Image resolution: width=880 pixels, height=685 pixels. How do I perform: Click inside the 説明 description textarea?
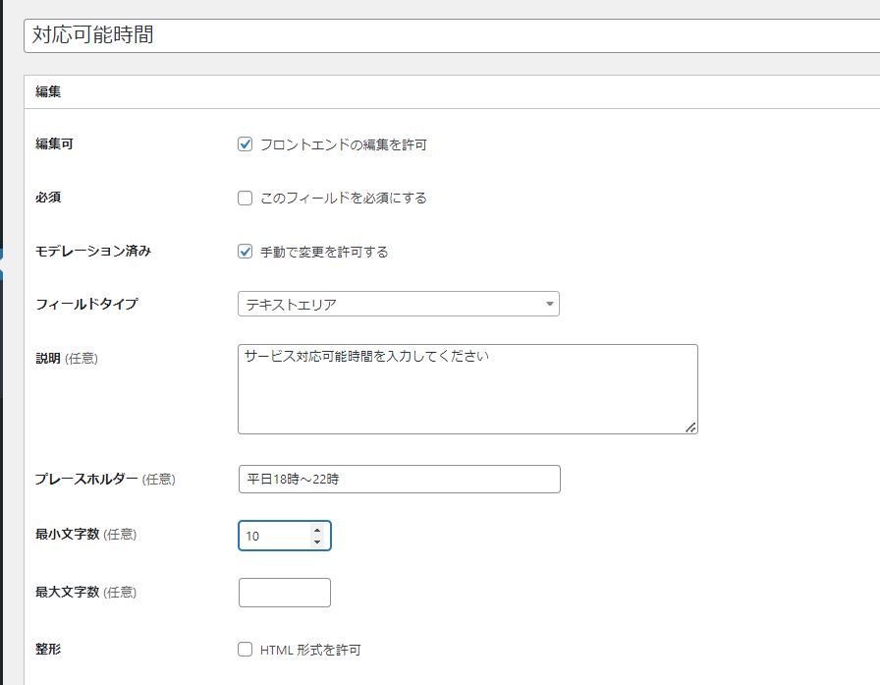[467, 388]
